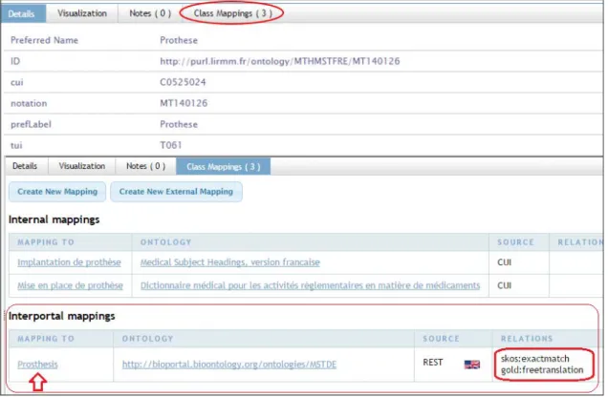
Task: Switch to Visualization tab in lower panel
Action: pyautogui.click(x=82, y=166)
